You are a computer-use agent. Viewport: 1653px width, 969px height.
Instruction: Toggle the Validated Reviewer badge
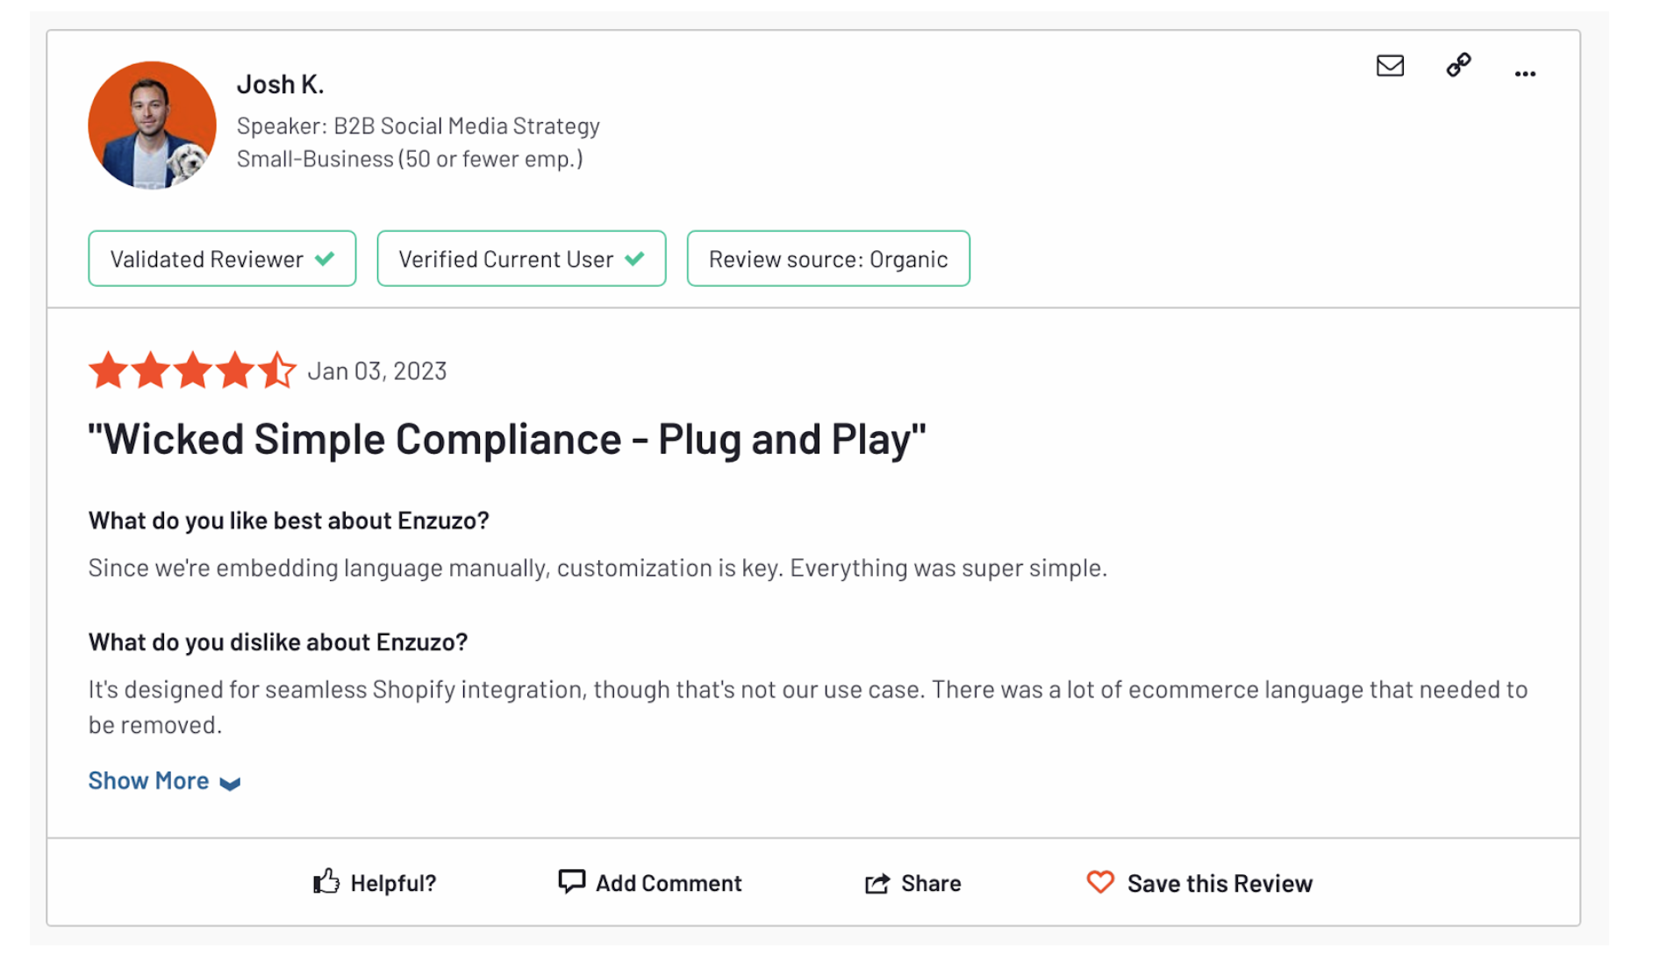(x=221, y=258)
